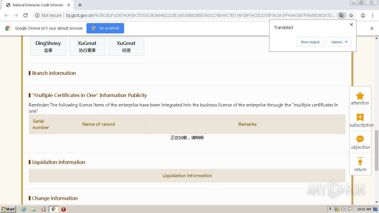Click the Change information heading

click(x=55, y=198)
